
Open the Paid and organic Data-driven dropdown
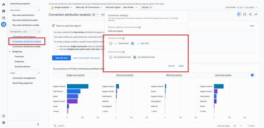(122, 8)
